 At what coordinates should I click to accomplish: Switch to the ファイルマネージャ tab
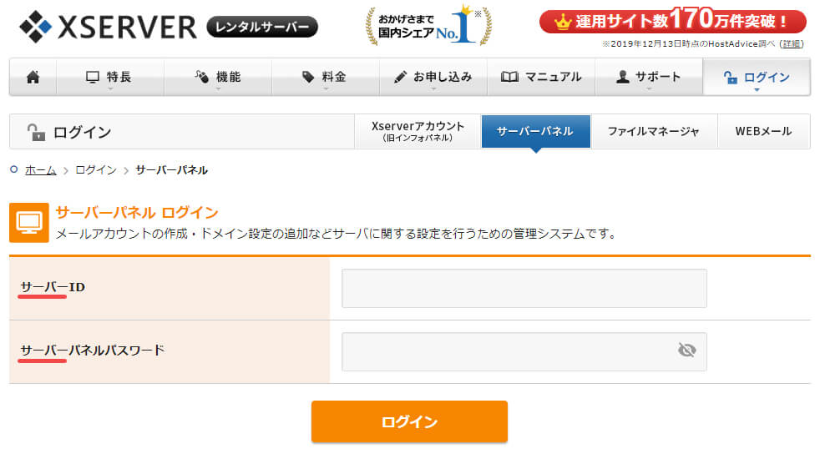(x=653, y=131)
